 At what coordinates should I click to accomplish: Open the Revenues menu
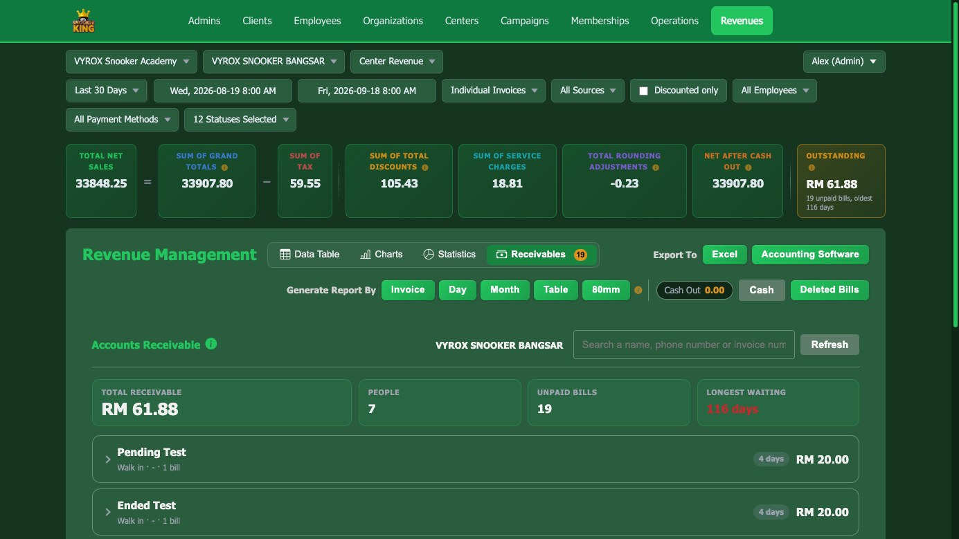click(742, 21)
